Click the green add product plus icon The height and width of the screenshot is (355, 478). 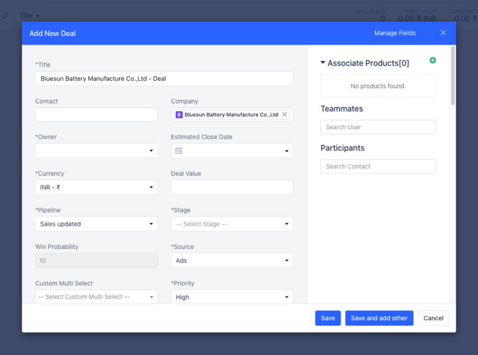coord(433,60)
